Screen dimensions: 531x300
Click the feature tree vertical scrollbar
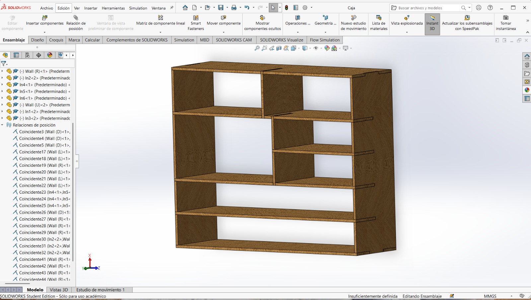coord(73,192)
